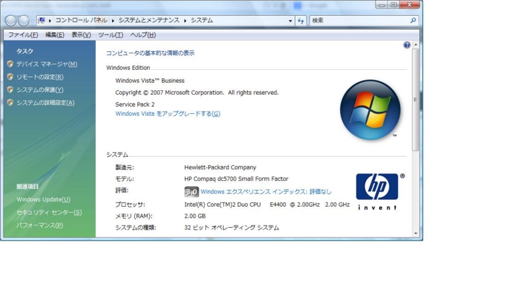Click the 3.0 experience index score badge

pyautogui.click(x=191, y=191)
